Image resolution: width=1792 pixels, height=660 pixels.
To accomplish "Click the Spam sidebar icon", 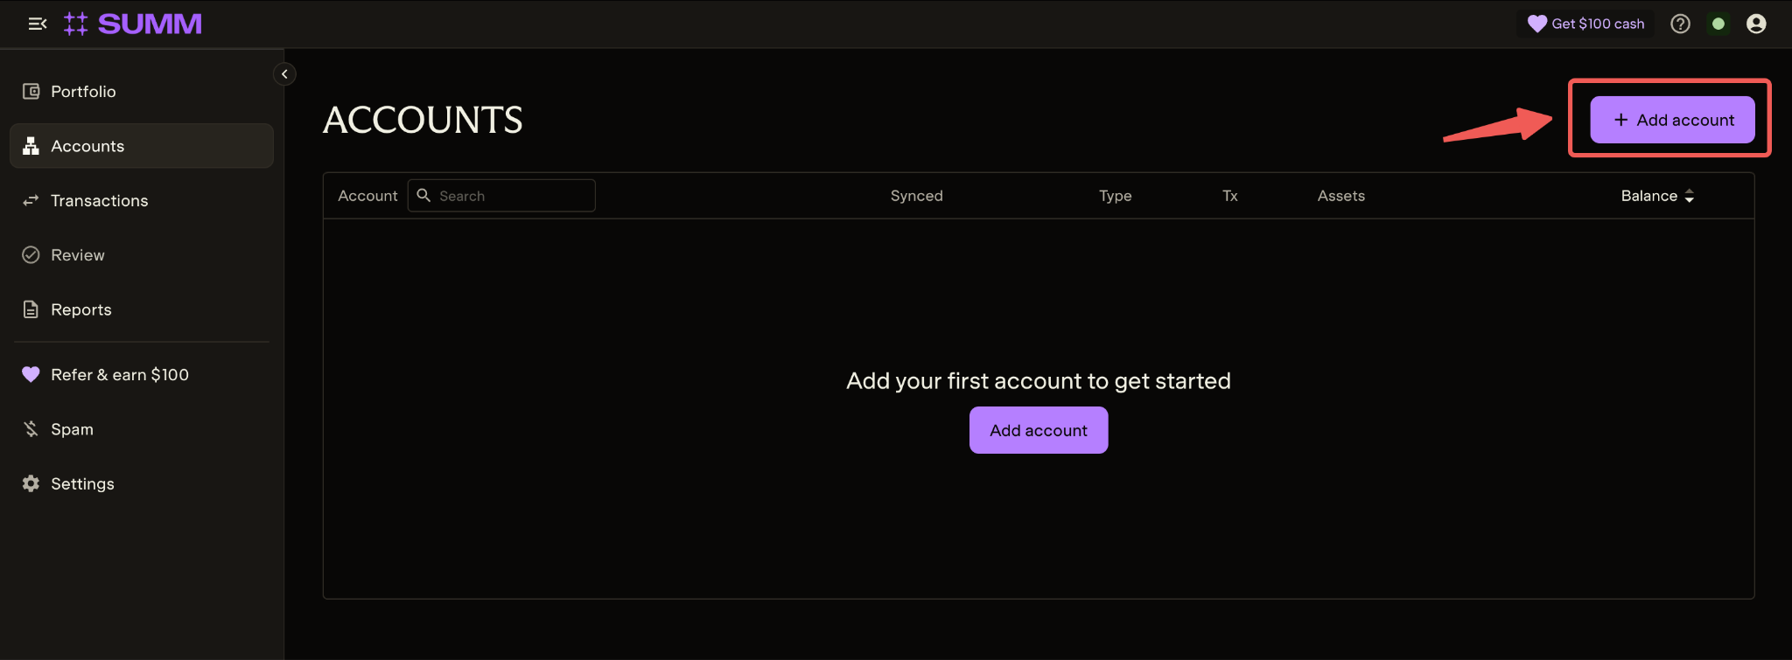I will (31, 429).
